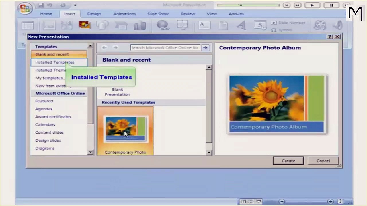Cancel the New Presentation dialog

tap(323, 161)
